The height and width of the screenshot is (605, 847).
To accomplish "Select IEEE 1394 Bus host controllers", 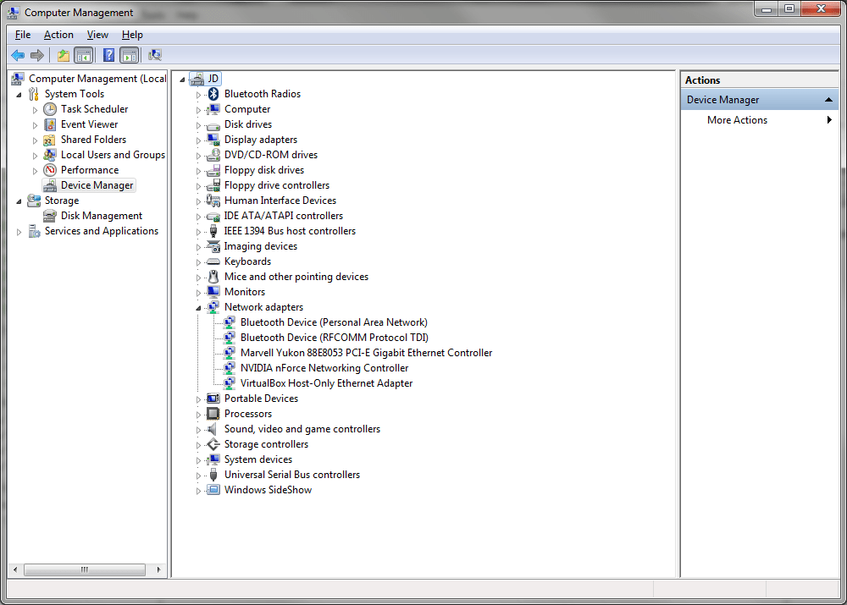I will (x=290, y=231).
